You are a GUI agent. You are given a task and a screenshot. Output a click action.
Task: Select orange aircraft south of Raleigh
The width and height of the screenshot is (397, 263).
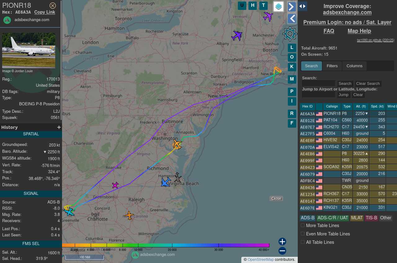coord(129,215)
